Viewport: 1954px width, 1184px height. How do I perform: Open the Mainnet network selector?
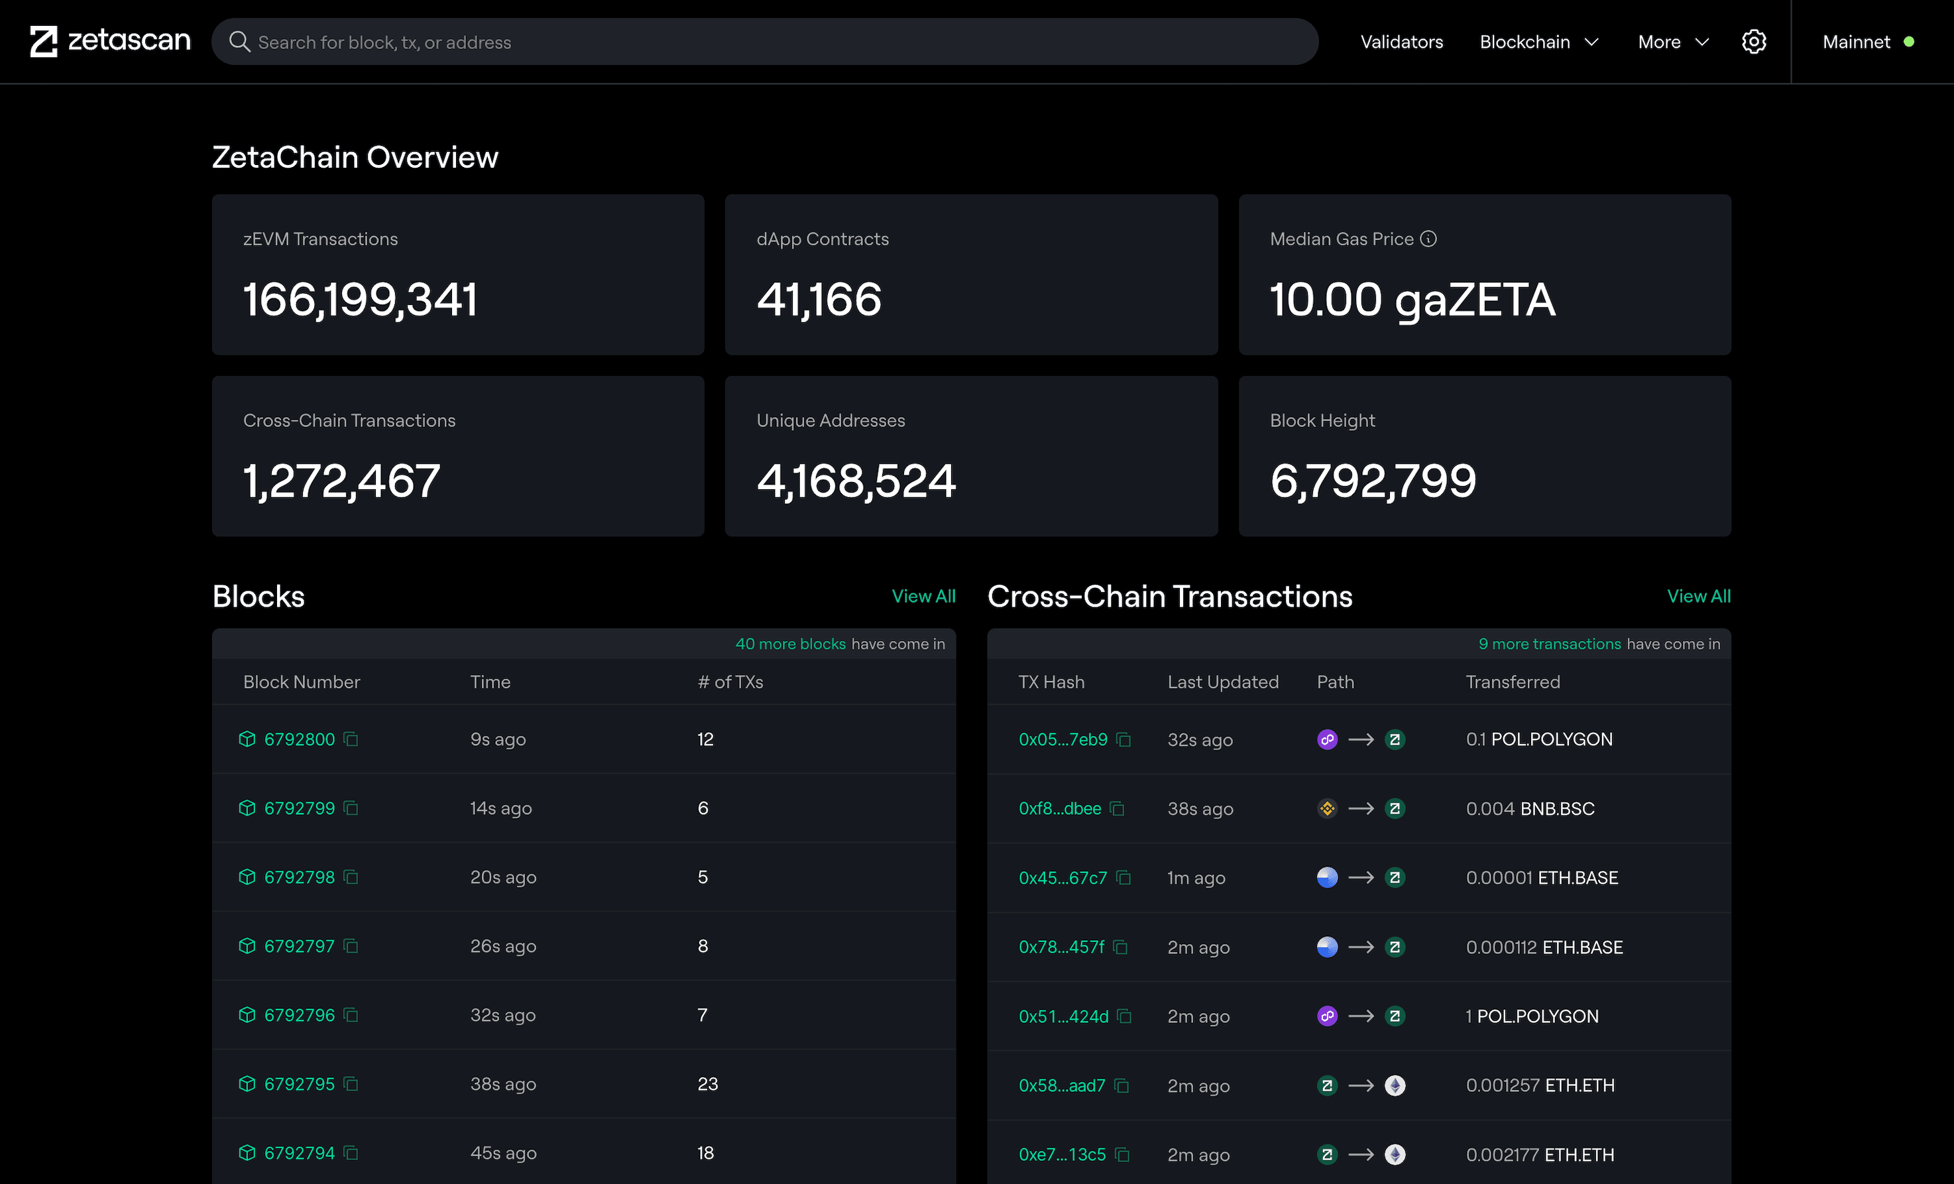pyautogui.click(x=1868, y=41)
